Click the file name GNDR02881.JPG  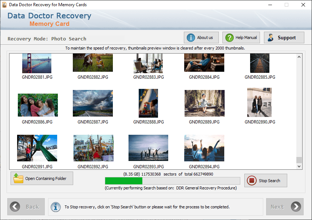coord(37,77)
